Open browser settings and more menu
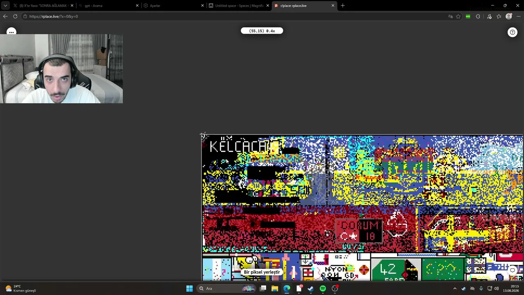 (518, 16)
